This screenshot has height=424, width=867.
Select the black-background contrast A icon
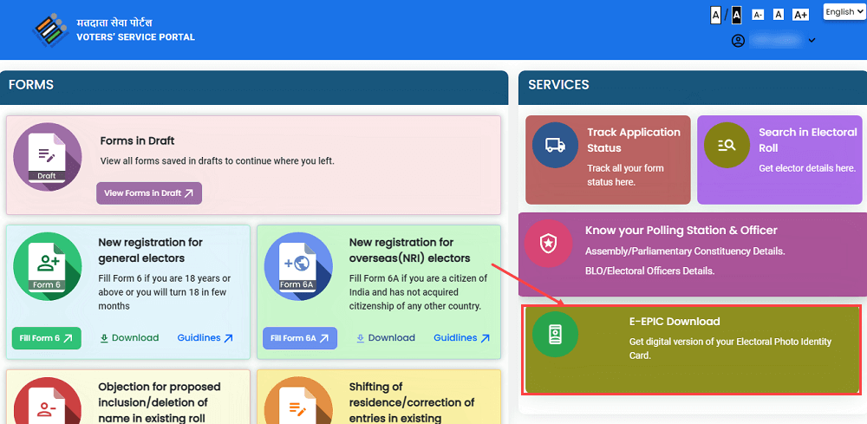point(736,15)
